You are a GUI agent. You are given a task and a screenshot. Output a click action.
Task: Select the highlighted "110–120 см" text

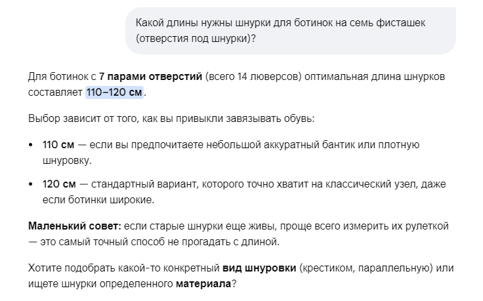(x=114, y=92)
